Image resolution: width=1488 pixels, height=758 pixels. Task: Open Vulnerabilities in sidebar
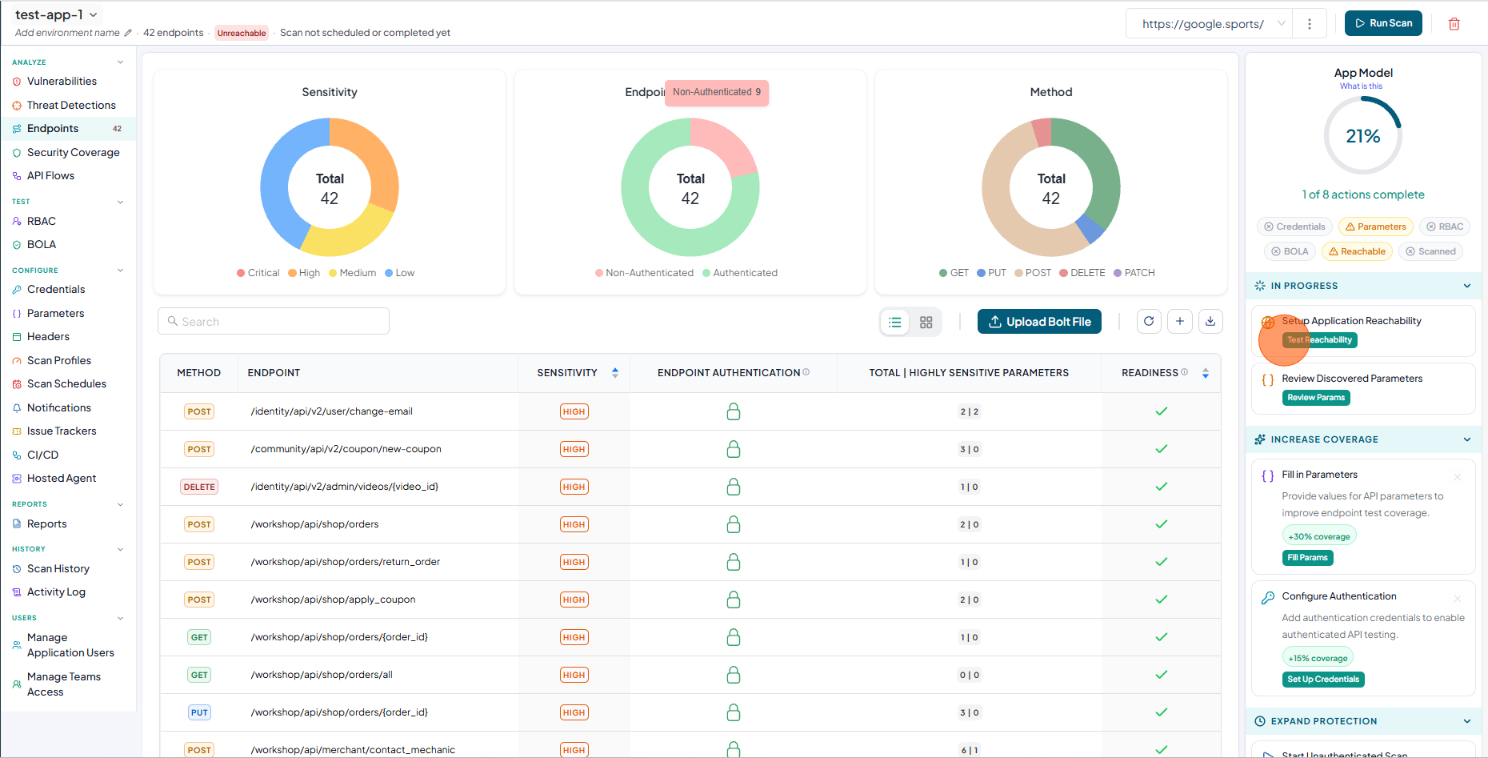click(x=62, y=82)
